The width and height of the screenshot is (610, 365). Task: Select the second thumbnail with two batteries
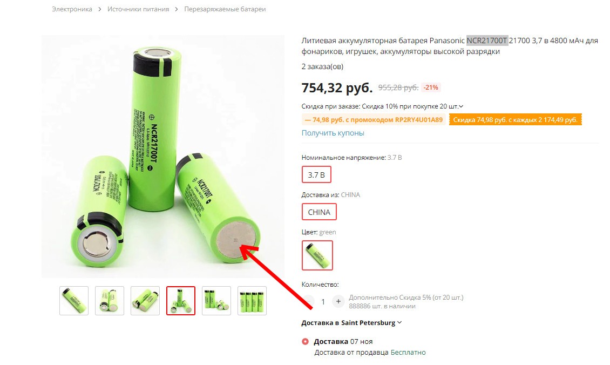[x=110, y=300]
